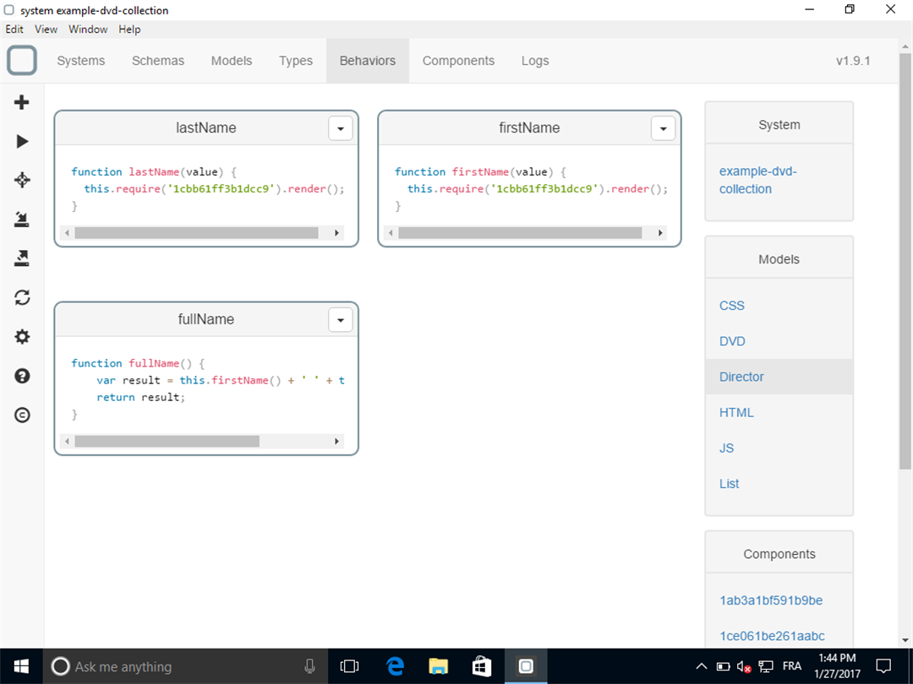The width and height of the screenshot is (913, 684).
Task: Open the Window menu
Action: pos(88,29)
